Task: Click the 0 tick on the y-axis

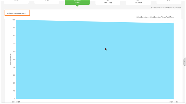Action: coord(14,99)
